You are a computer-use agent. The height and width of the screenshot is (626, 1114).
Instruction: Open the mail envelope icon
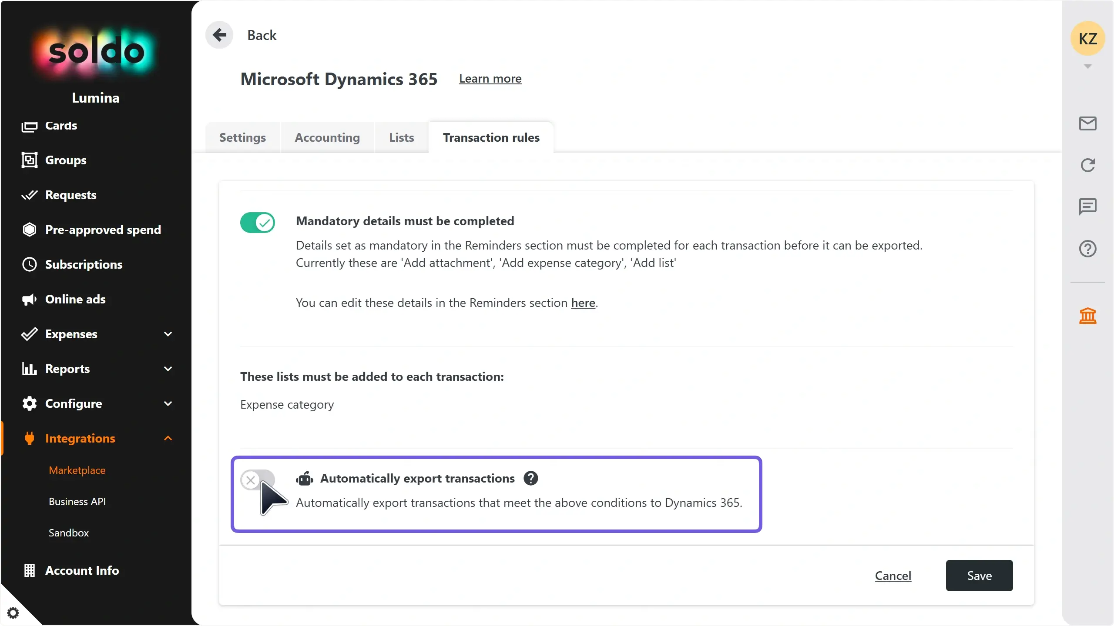click(1087, 123)
